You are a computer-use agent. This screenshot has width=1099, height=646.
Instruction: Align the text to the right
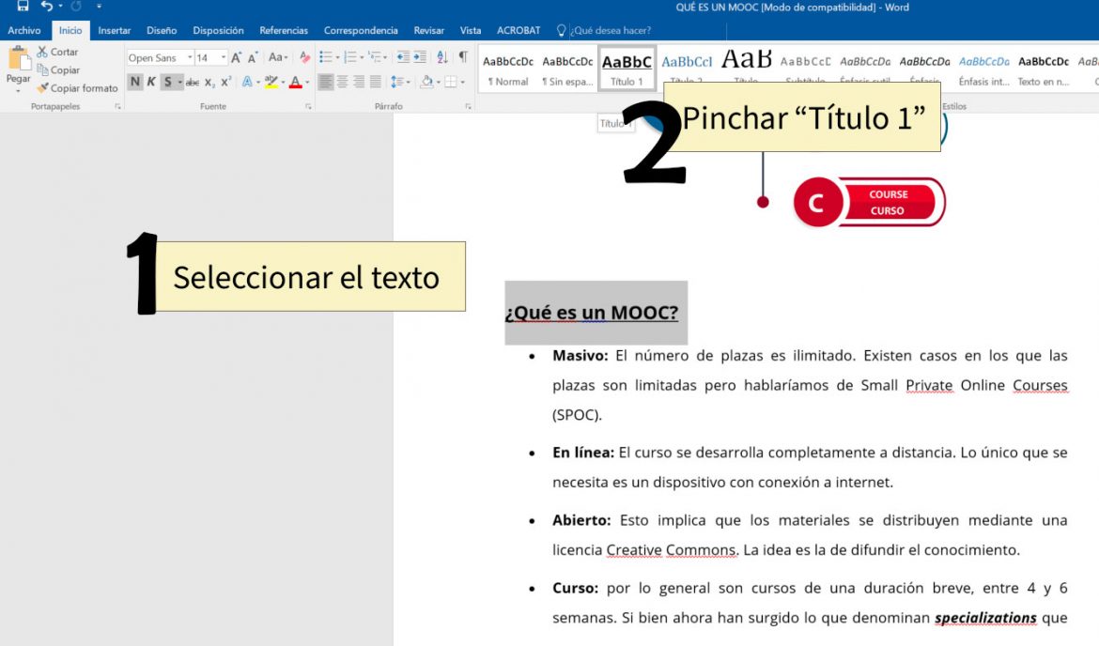tap(359, 82)
